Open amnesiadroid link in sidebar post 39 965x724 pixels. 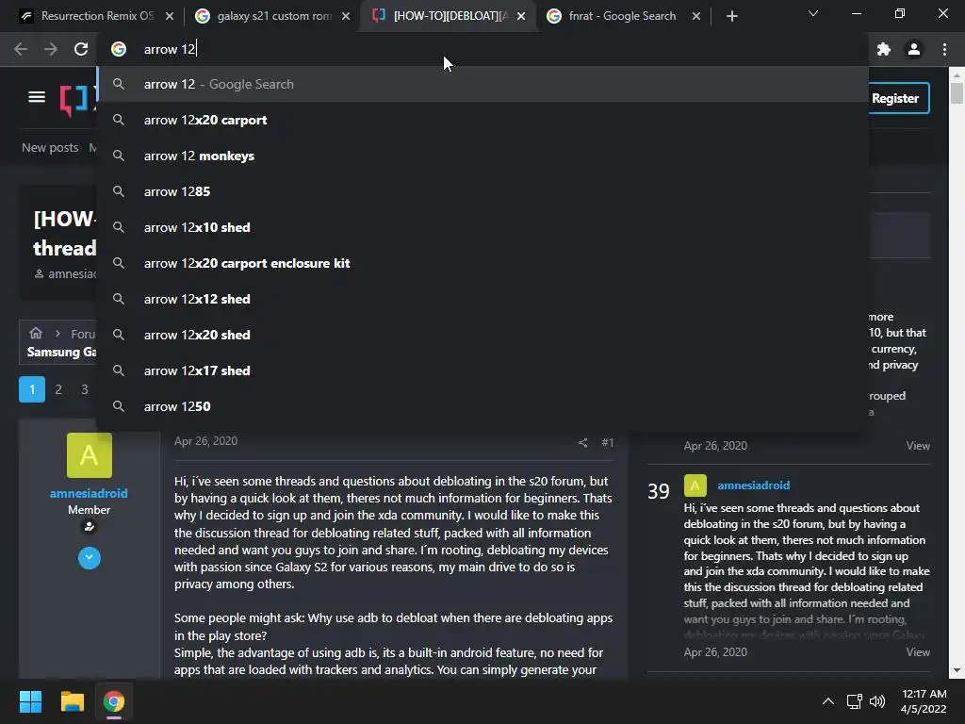pos(753,485)
